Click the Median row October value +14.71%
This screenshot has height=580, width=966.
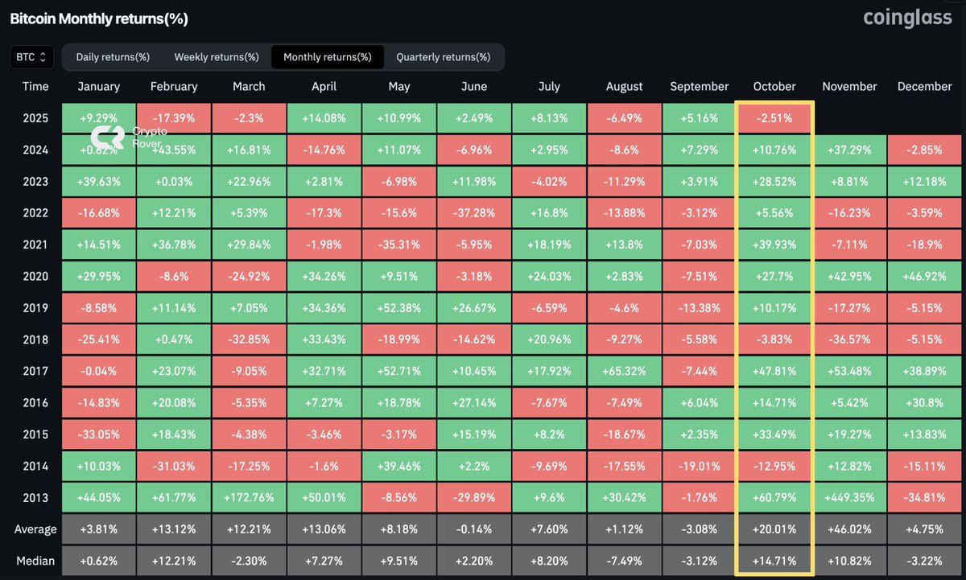774,560
